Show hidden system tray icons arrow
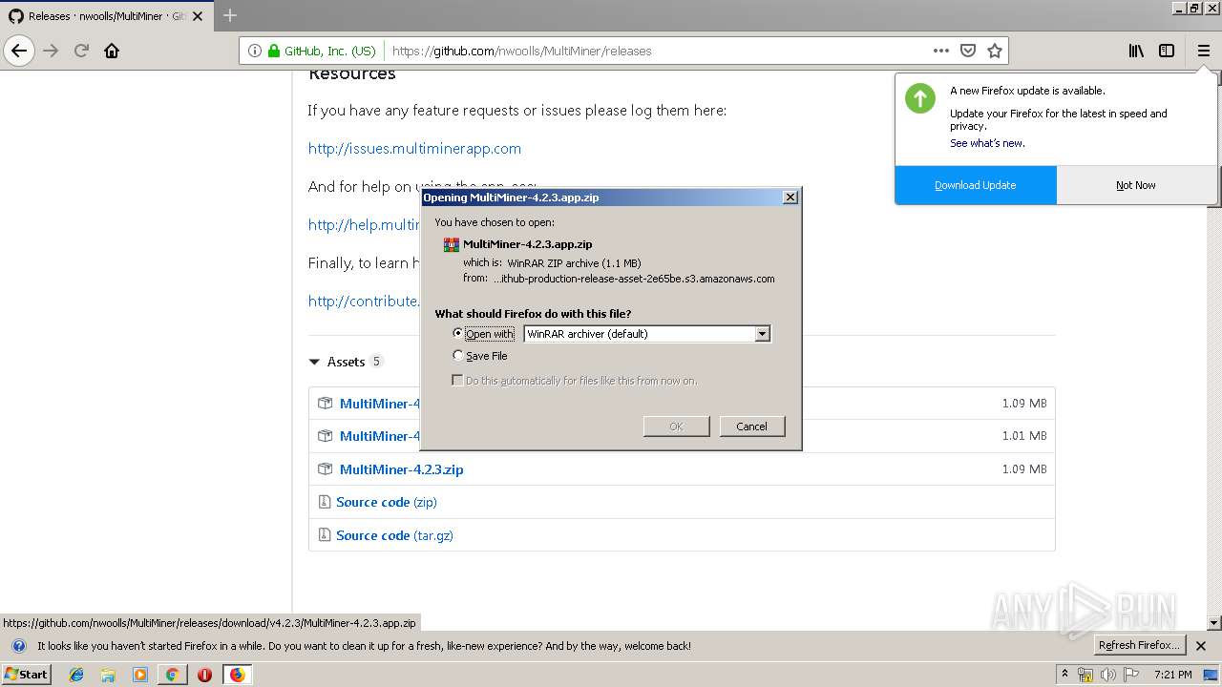 coord(1064,674)
